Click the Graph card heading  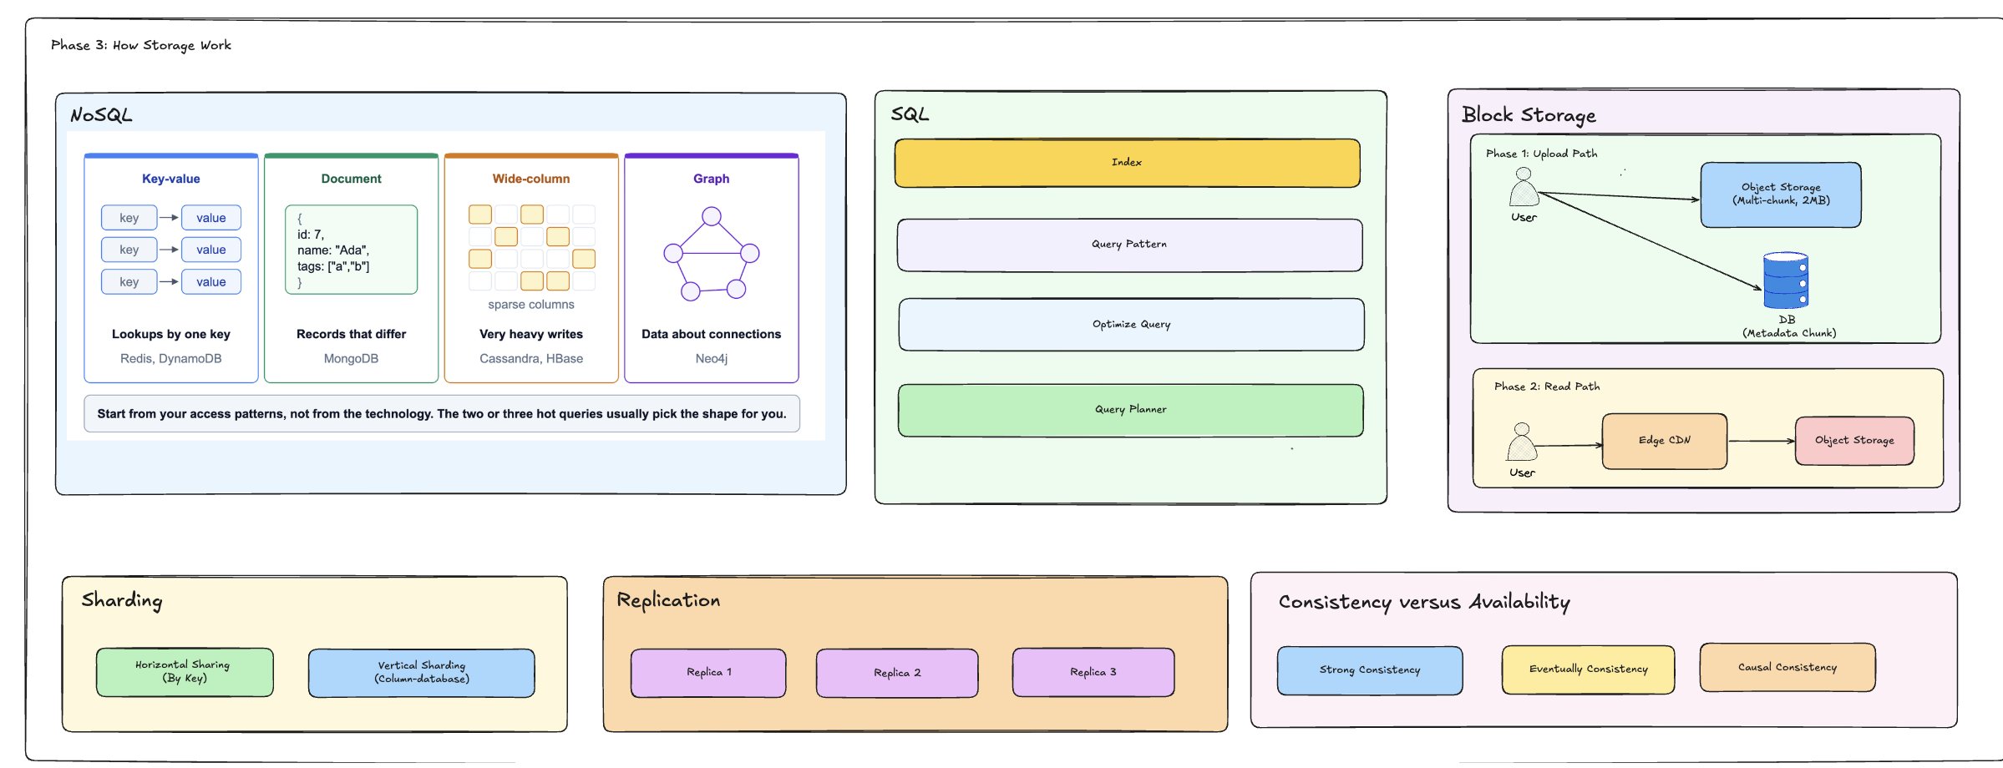712,179
